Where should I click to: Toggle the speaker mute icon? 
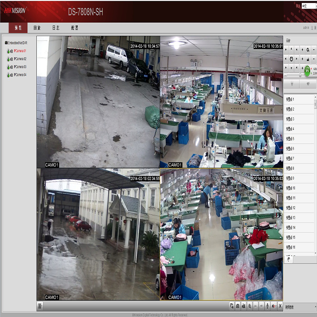(x=273, y=306)
